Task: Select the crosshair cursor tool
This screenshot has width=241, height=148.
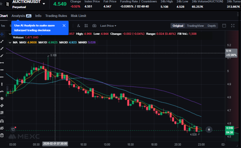Action: 2,34
